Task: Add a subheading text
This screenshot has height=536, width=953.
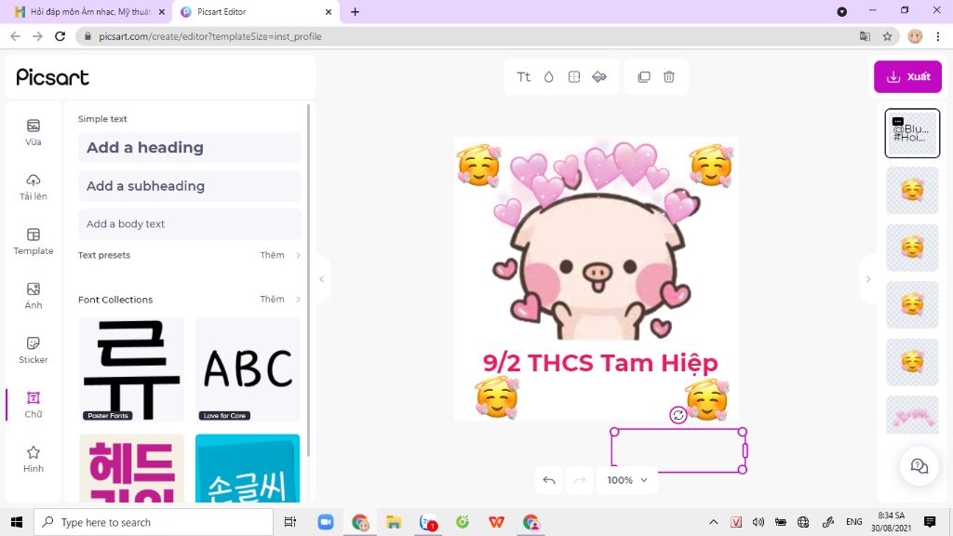Action: click(x=190, y=186)
